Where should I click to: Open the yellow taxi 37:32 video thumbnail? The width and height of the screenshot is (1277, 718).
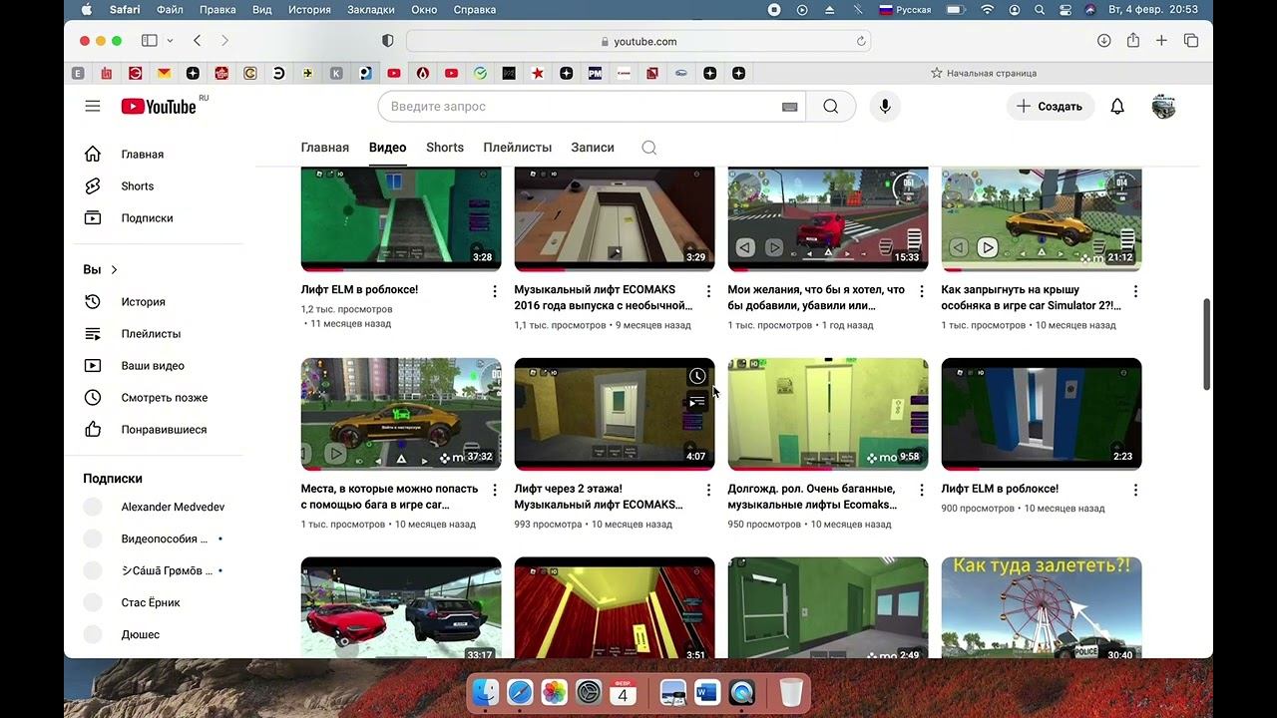coord(401,414)
